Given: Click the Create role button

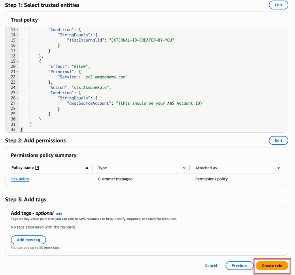Looking at the screenshot, I should [x=272, y=266].
